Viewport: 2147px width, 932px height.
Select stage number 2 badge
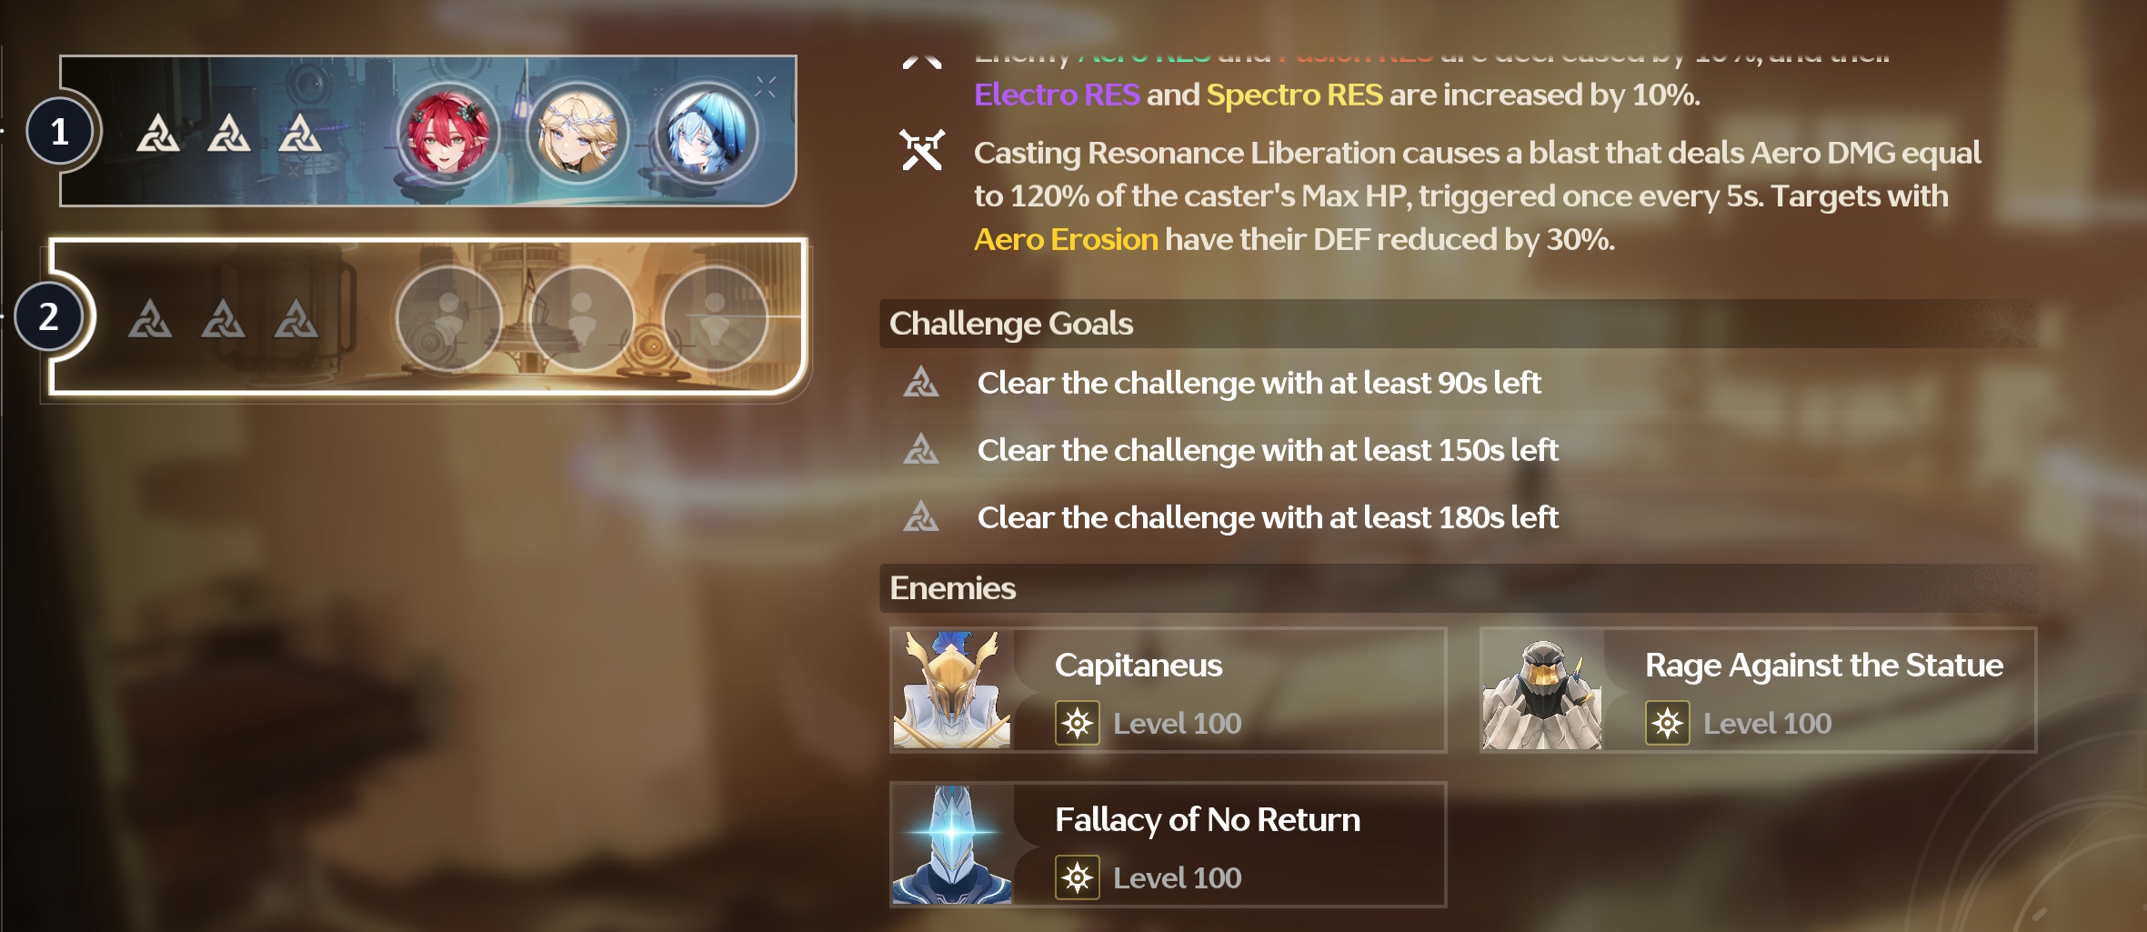pos(49,316)
